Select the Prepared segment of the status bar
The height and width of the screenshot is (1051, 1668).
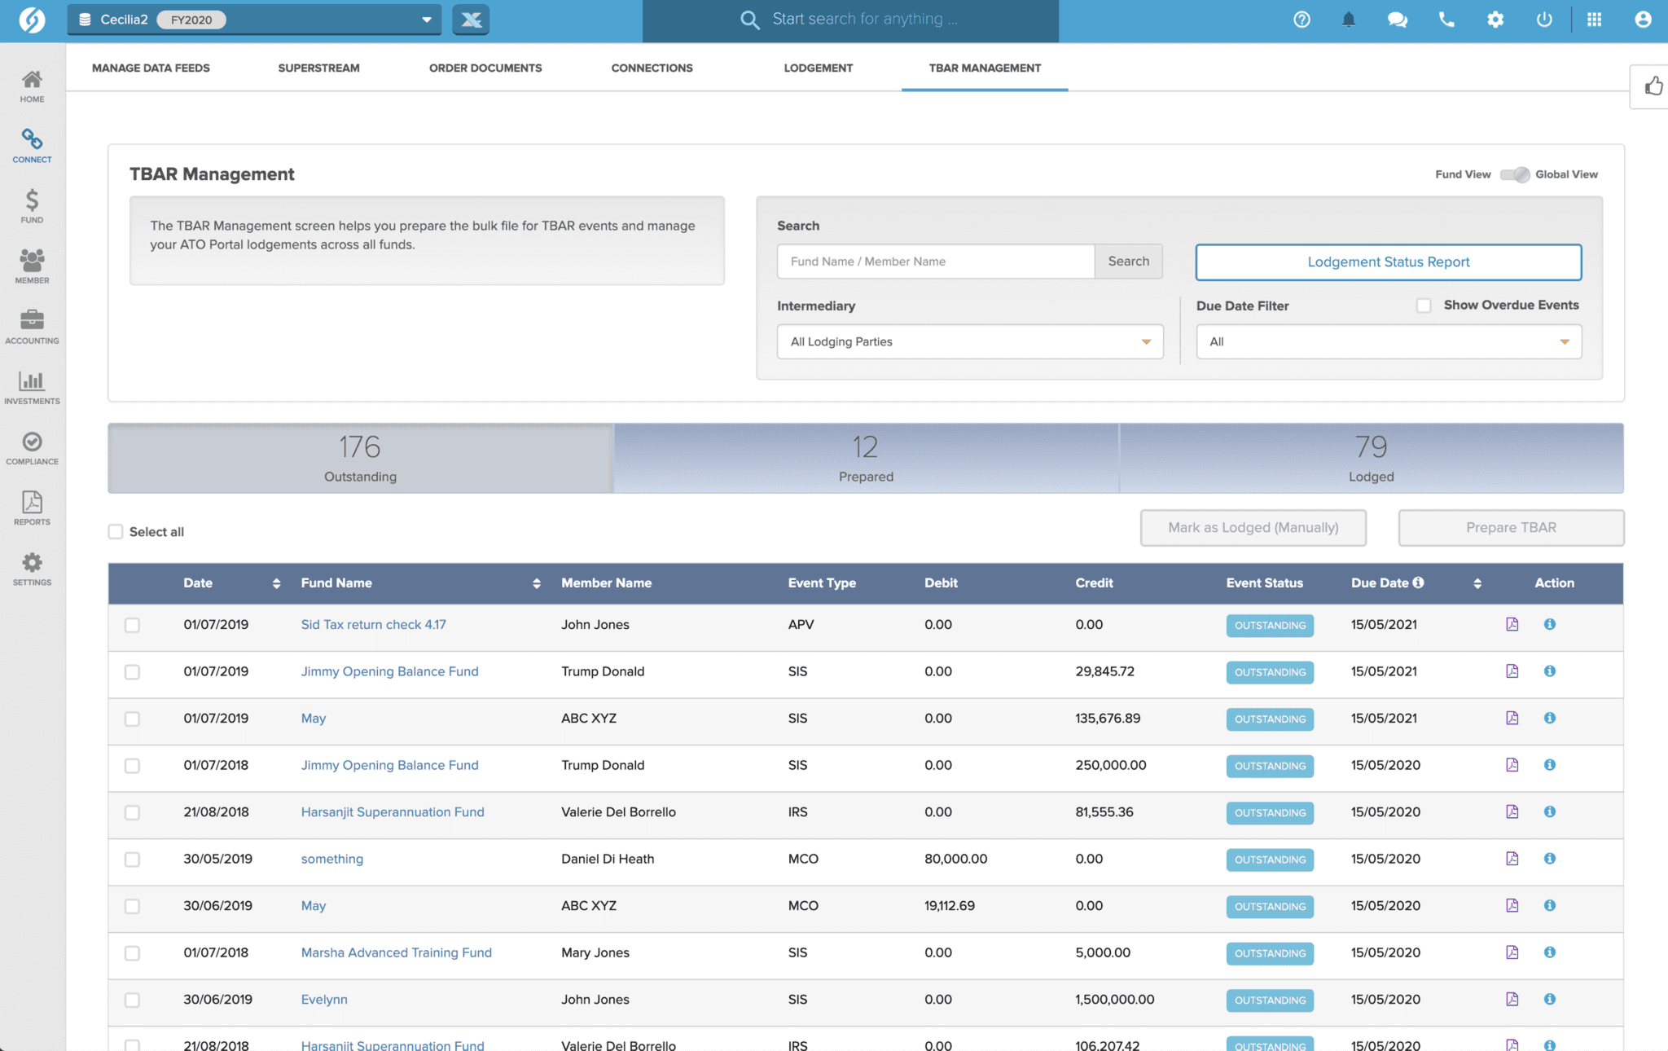(866, 458)
